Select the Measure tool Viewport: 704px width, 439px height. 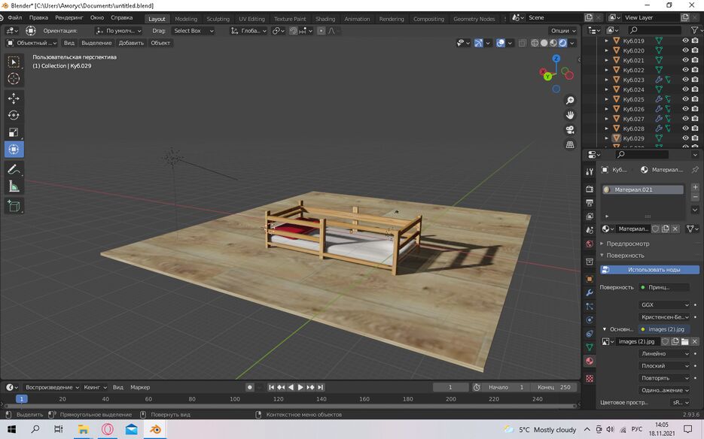14,186
